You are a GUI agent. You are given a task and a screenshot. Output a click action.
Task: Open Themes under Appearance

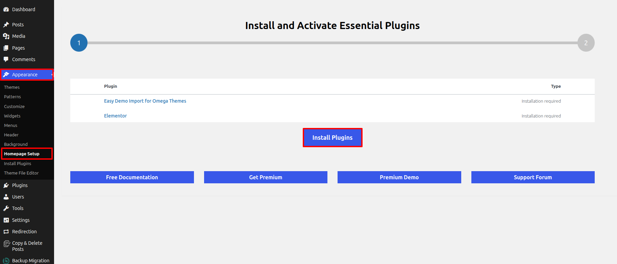[12, 87]
